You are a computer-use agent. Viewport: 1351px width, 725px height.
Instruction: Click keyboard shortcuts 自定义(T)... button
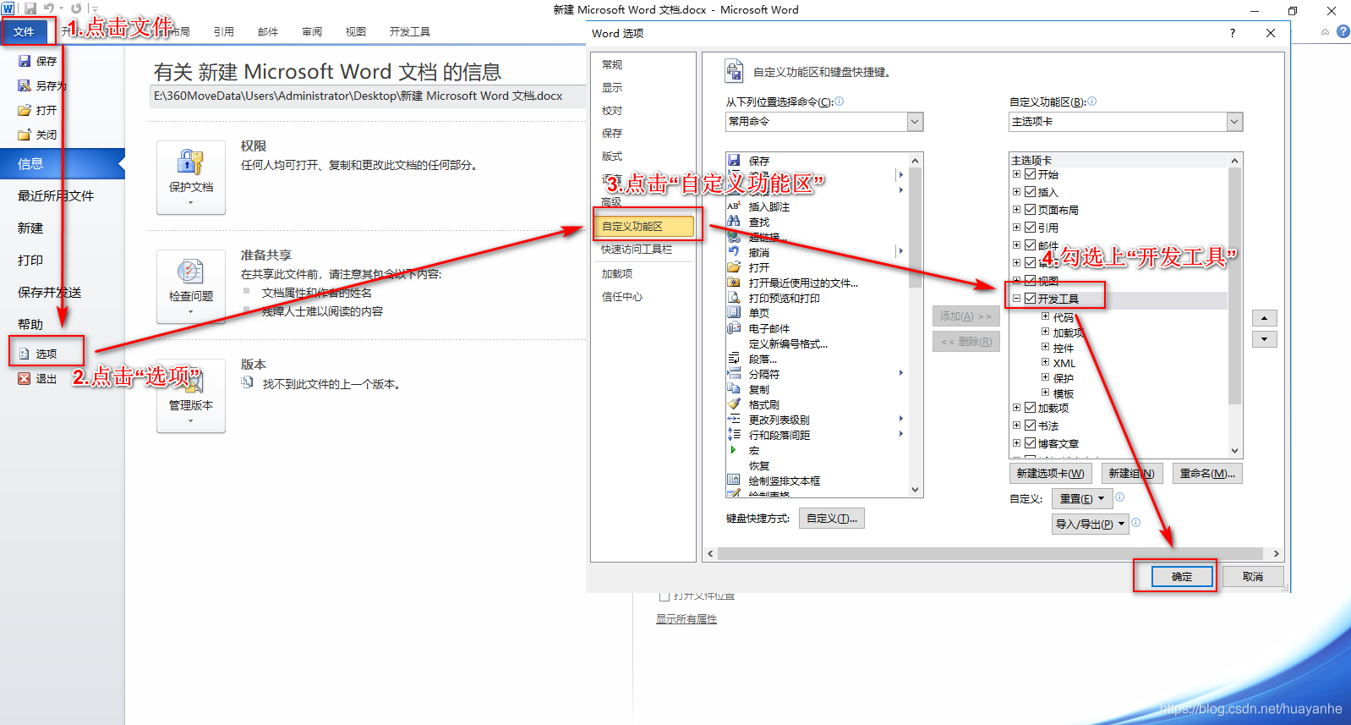(x=832, y=518)
